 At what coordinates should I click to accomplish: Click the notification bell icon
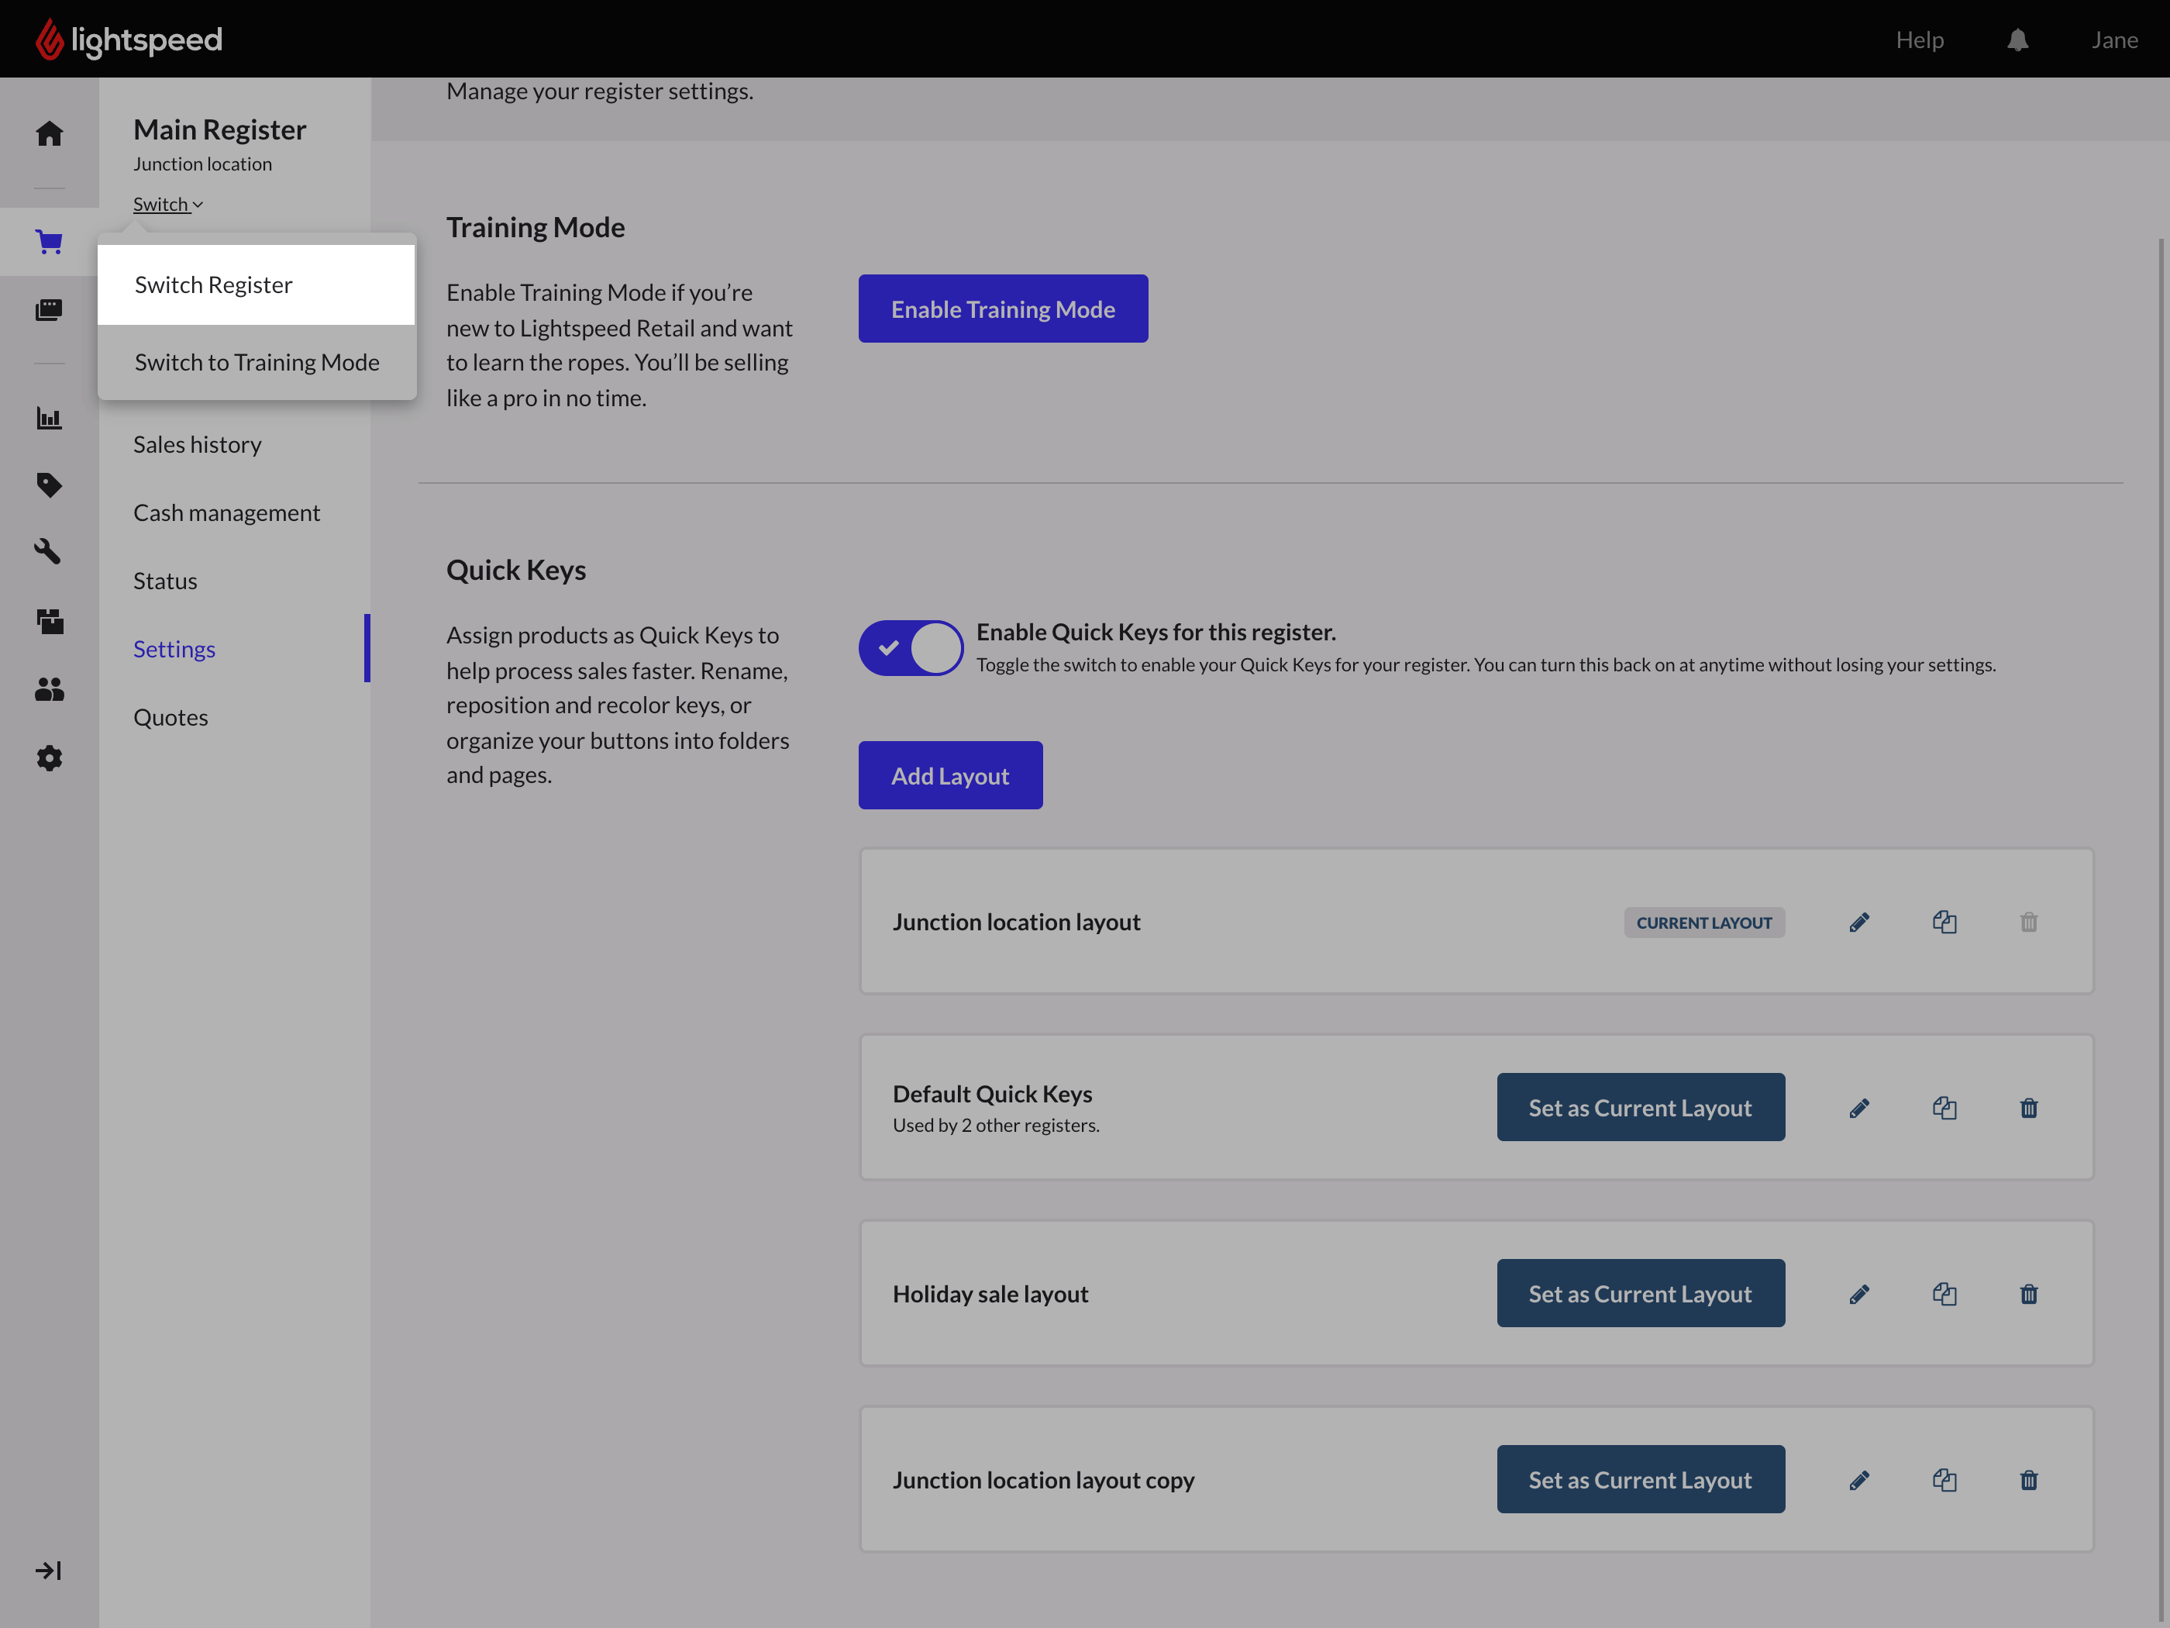click(x=2017, y=40)
